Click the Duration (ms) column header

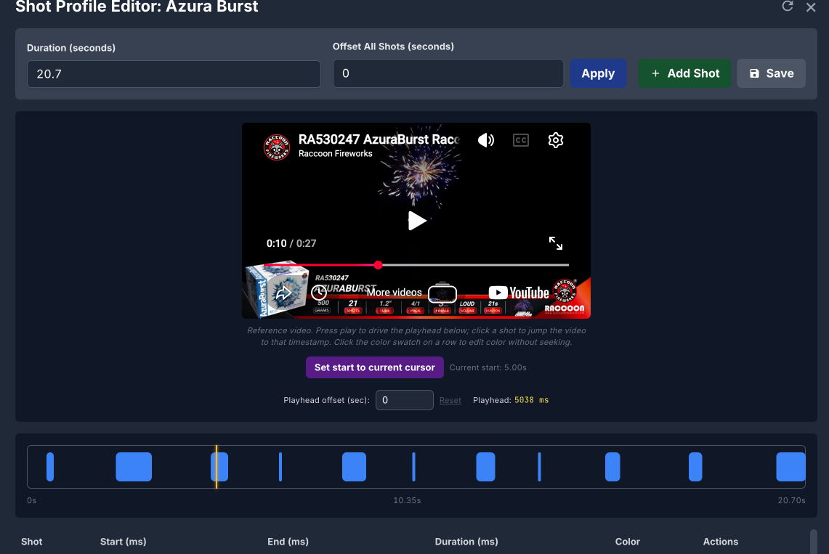[466, 542]
